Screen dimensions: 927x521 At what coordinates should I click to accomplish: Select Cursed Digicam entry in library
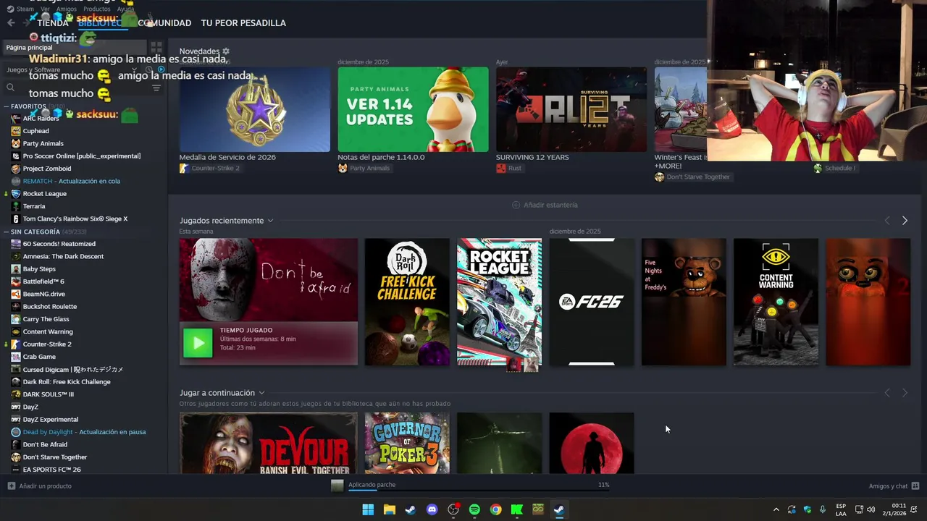(x=72, y=369)
